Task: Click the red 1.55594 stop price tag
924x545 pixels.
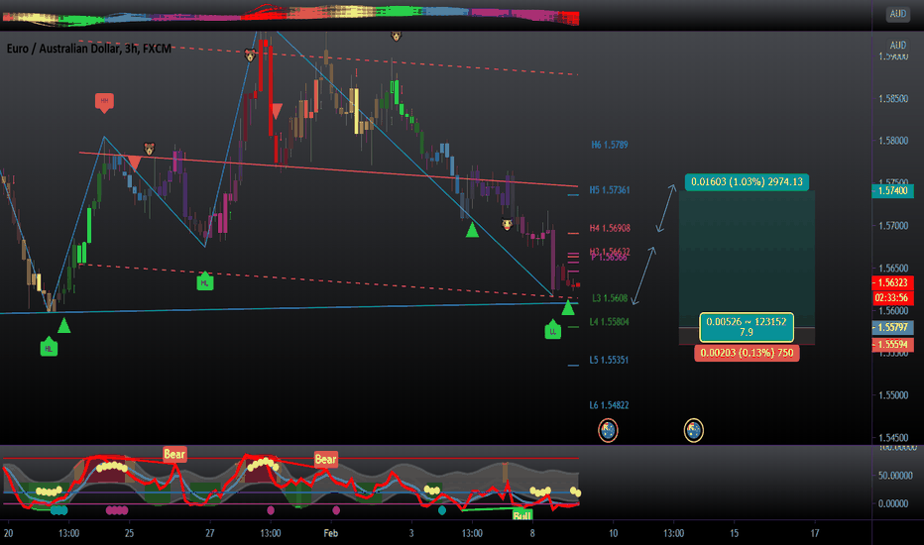Action: point(892,345)
